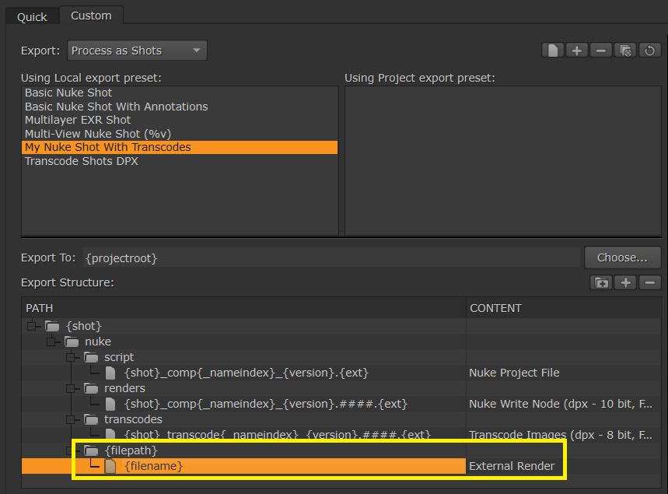This screenshot has width=668, height=494.
Task: Click the minus icon beside Export Structure
Action: [649, 282]
